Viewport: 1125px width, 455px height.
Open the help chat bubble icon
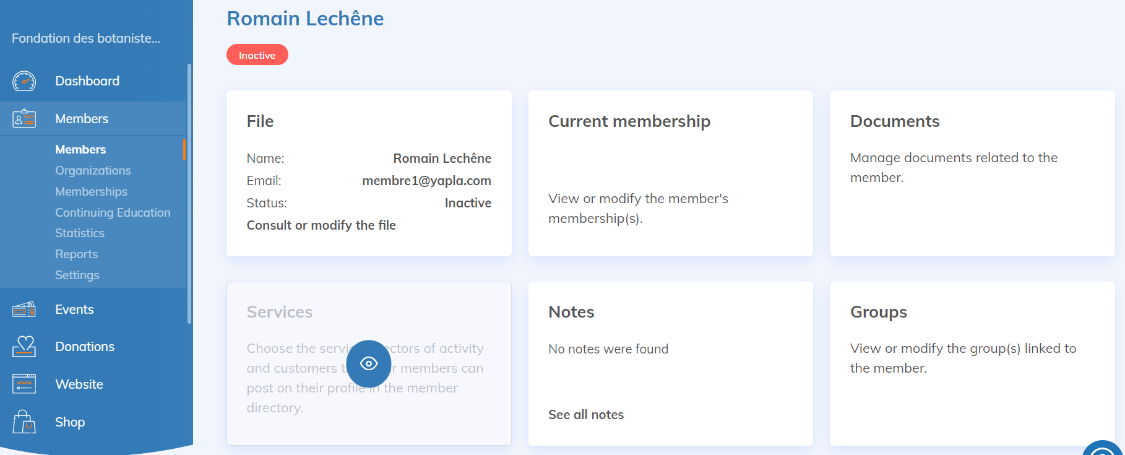pyautogui.click(x=1103, y=450)
